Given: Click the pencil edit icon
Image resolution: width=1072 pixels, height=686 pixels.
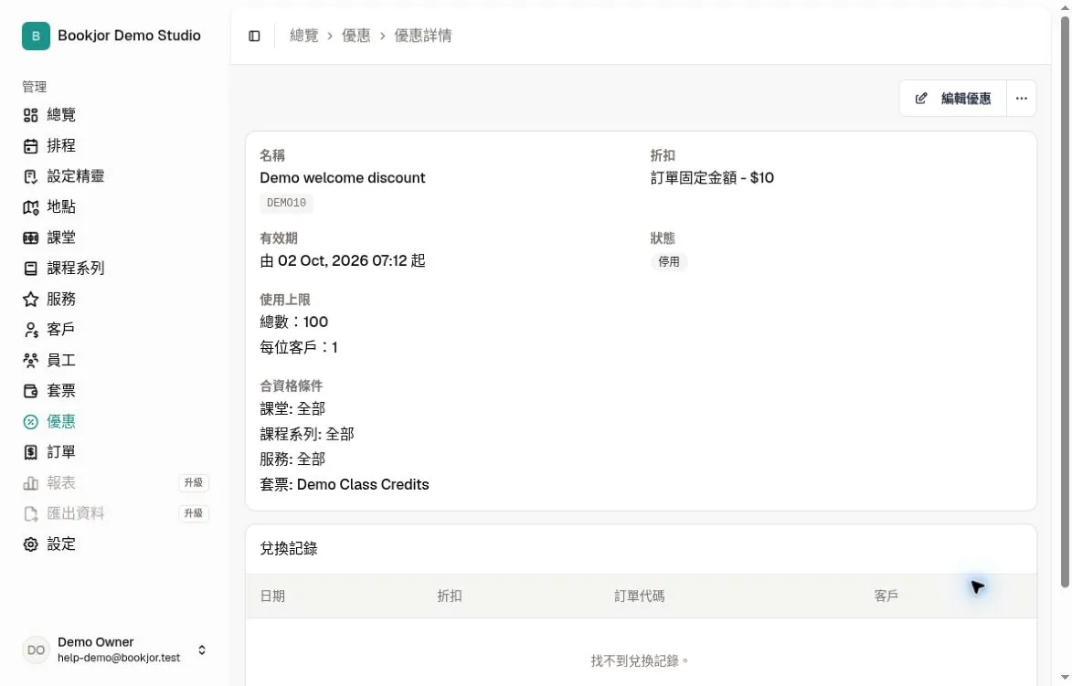Looking at the screenshot, I should (x=921, y=99).
